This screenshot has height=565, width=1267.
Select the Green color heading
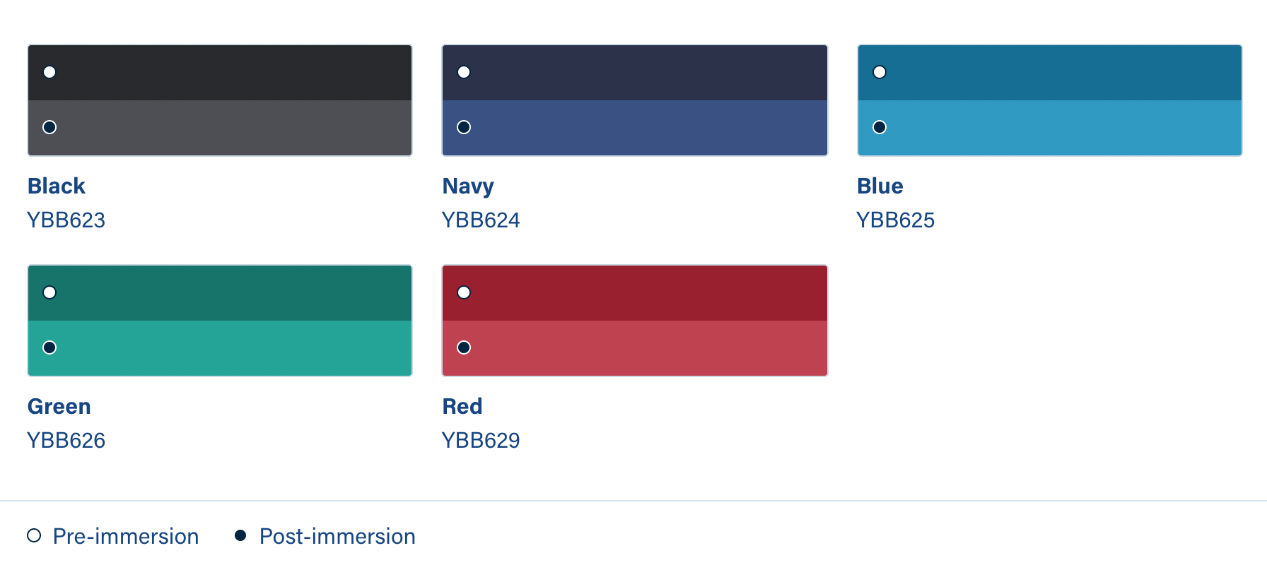pyautogui.click(x=59, y=406)
